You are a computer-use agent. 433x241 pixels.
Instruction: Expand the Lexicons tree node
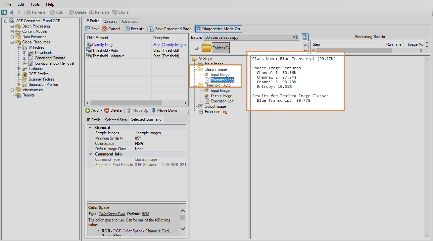click(x=19, y=69)
